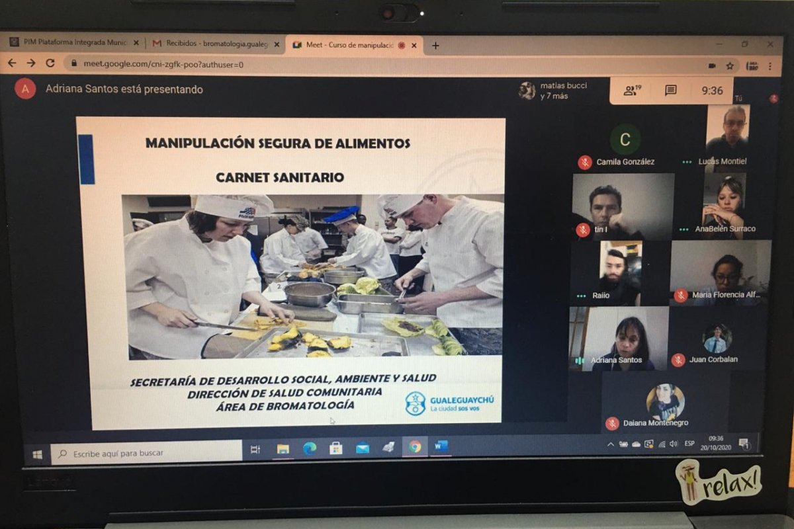Click the Gualeguaychú logo on the slide
Image resolution: width=794 pixels, height=529 pixels.
pos(449,403)
